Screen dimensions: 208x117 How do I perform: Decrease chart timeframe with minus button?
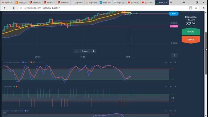click(x=77, y=51)
